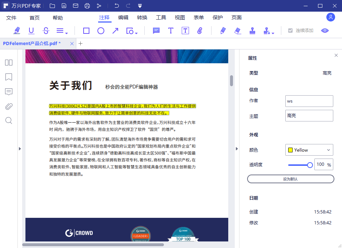Viewport: 342px width, 248px height.
Task: Select the Eraser tool
Action: click(238, 31)
